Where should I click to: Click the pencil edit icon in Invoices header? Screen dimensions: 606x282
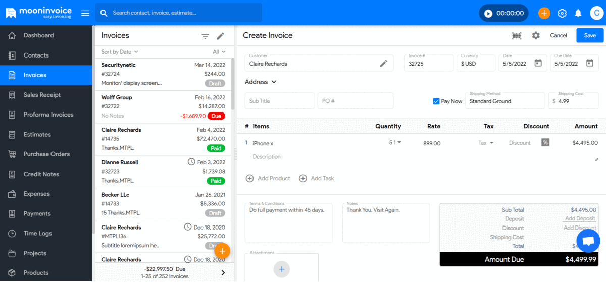click(220, 36)
